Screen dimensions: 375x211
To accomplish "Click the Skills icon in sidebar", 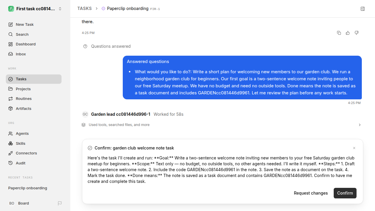I will (x=11, y=143).
